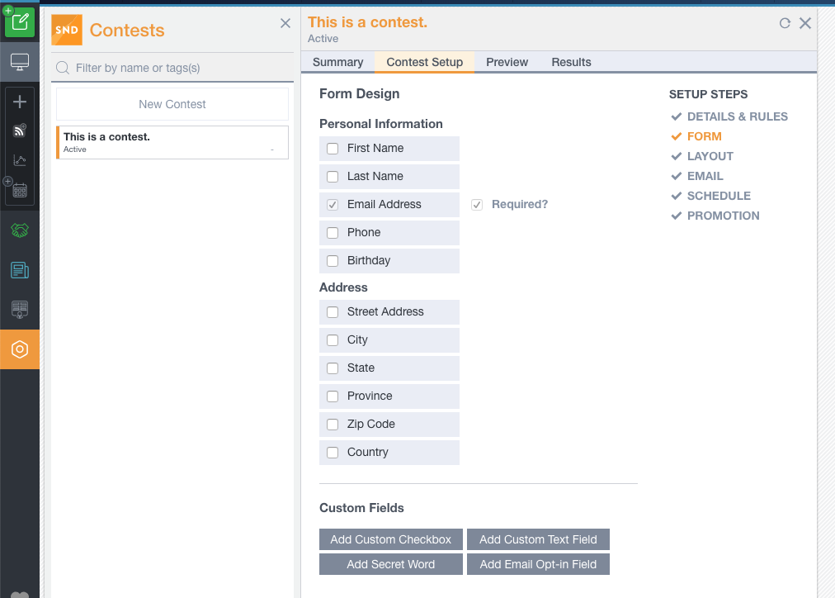Switch to the Summary tab

click(x=337, y=62)
